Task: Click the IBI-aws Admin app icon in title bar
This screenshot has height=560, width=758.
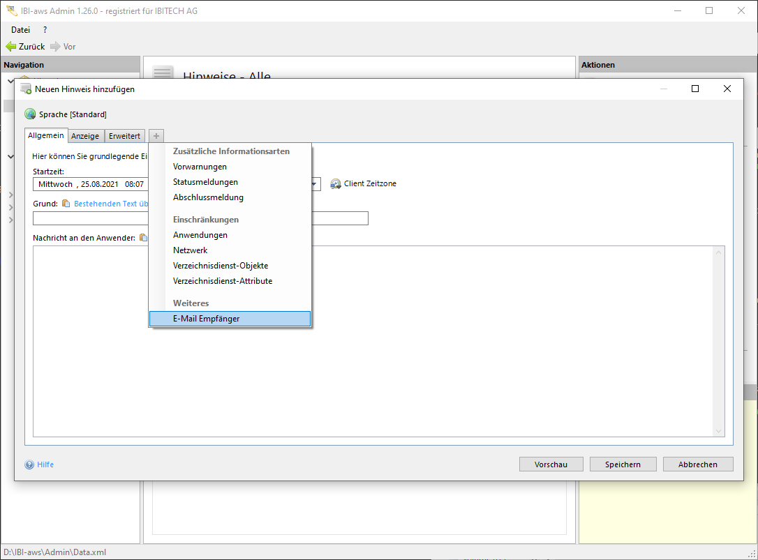Action: tap(10, 11)
